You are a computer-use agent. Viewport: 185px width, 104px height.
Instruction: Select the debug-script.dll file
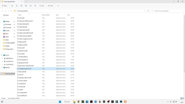(x=23, y=45)
